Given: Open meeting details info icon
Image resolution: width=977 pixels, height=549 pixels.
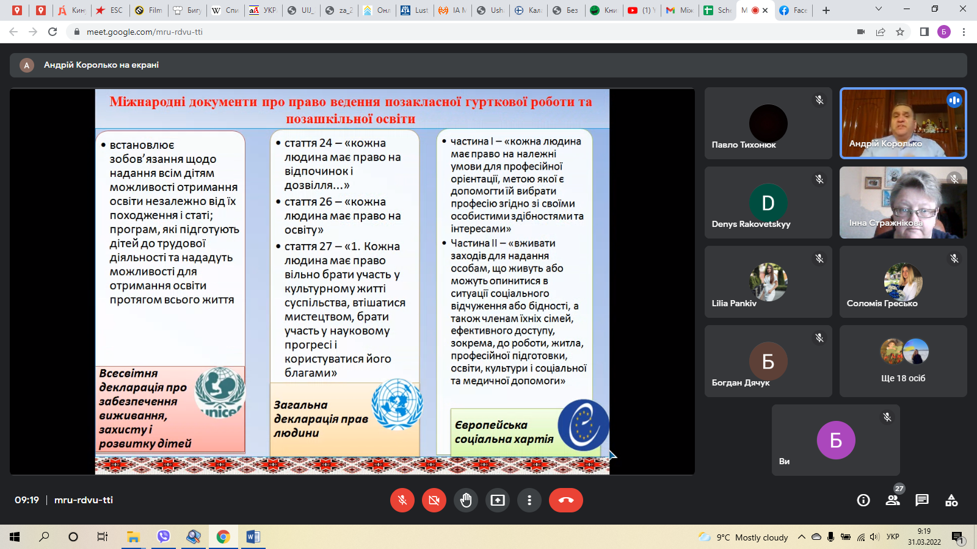Looking at the screenshot, I should 863,500.
